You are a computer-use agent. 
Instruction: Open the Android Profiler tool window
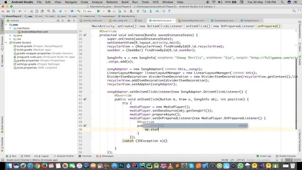64,156
